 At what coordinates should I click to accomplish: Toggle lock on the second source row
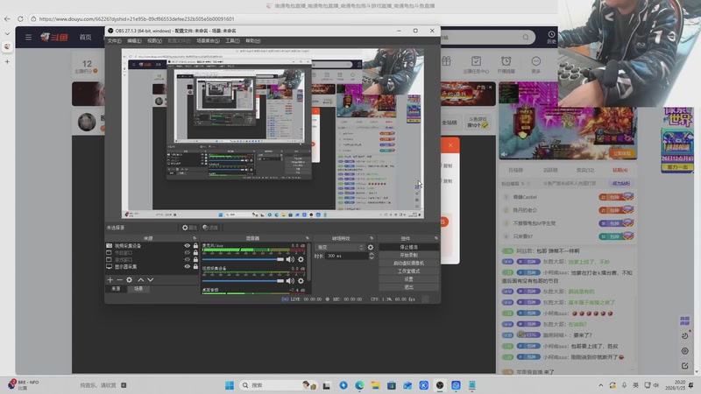tap(195, 253)
